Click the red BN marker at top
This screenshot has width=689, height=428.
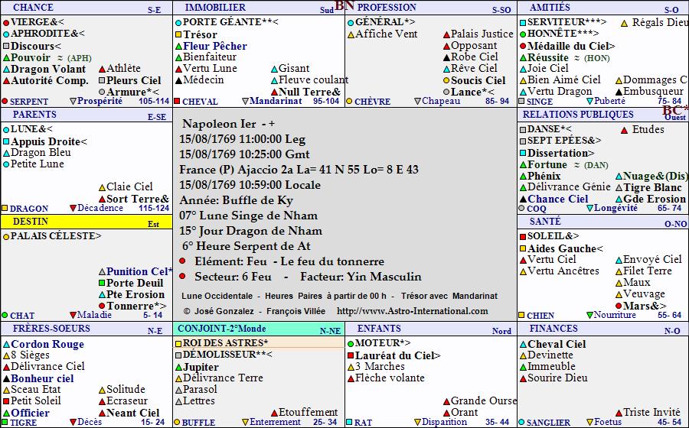343,5
